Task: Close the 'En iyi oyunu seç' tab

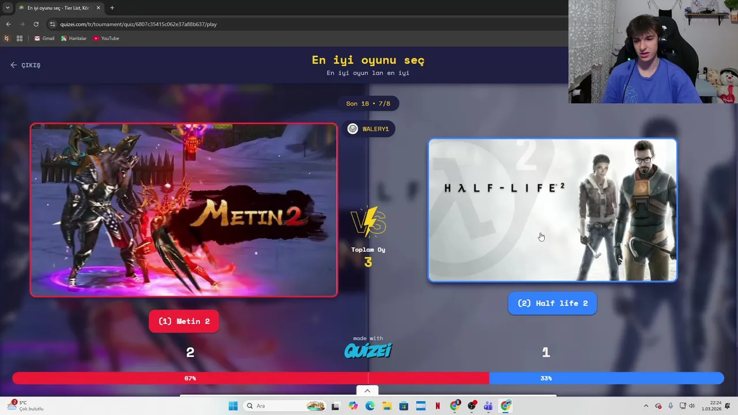Action: tap(98, 8)
